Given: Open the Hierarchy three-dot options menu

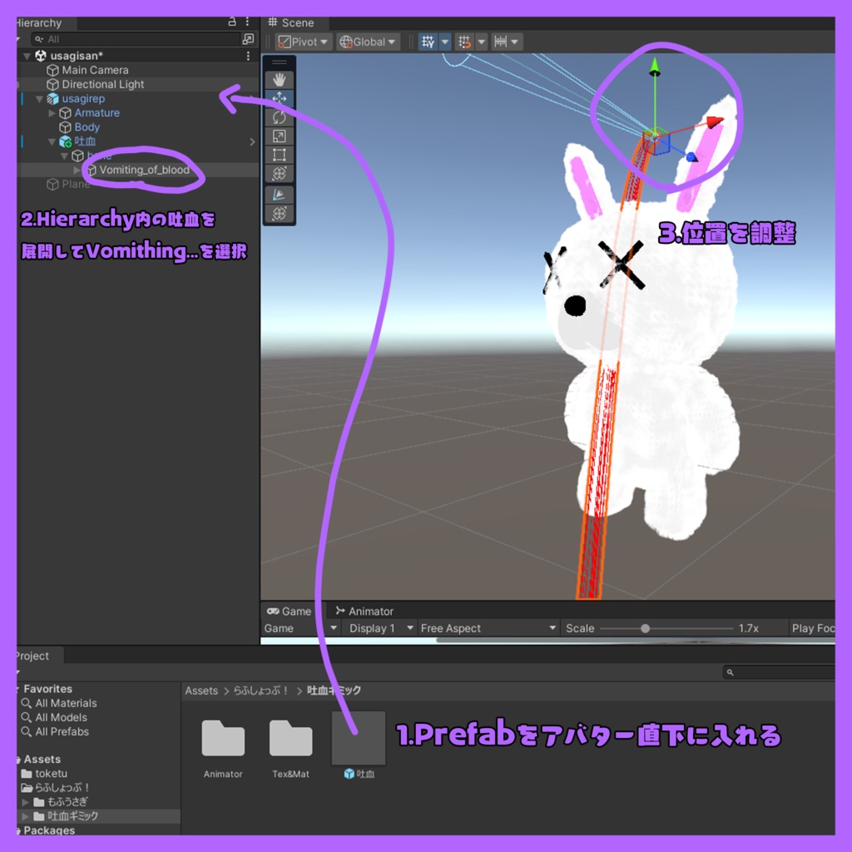Looking at the screenshot, I should pyautogui.click(x=246, y=22).
